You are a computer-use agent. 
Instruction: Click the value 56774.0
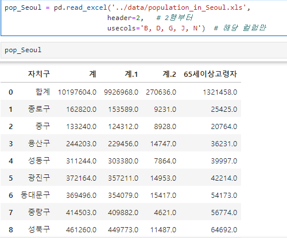coord(224,213)
